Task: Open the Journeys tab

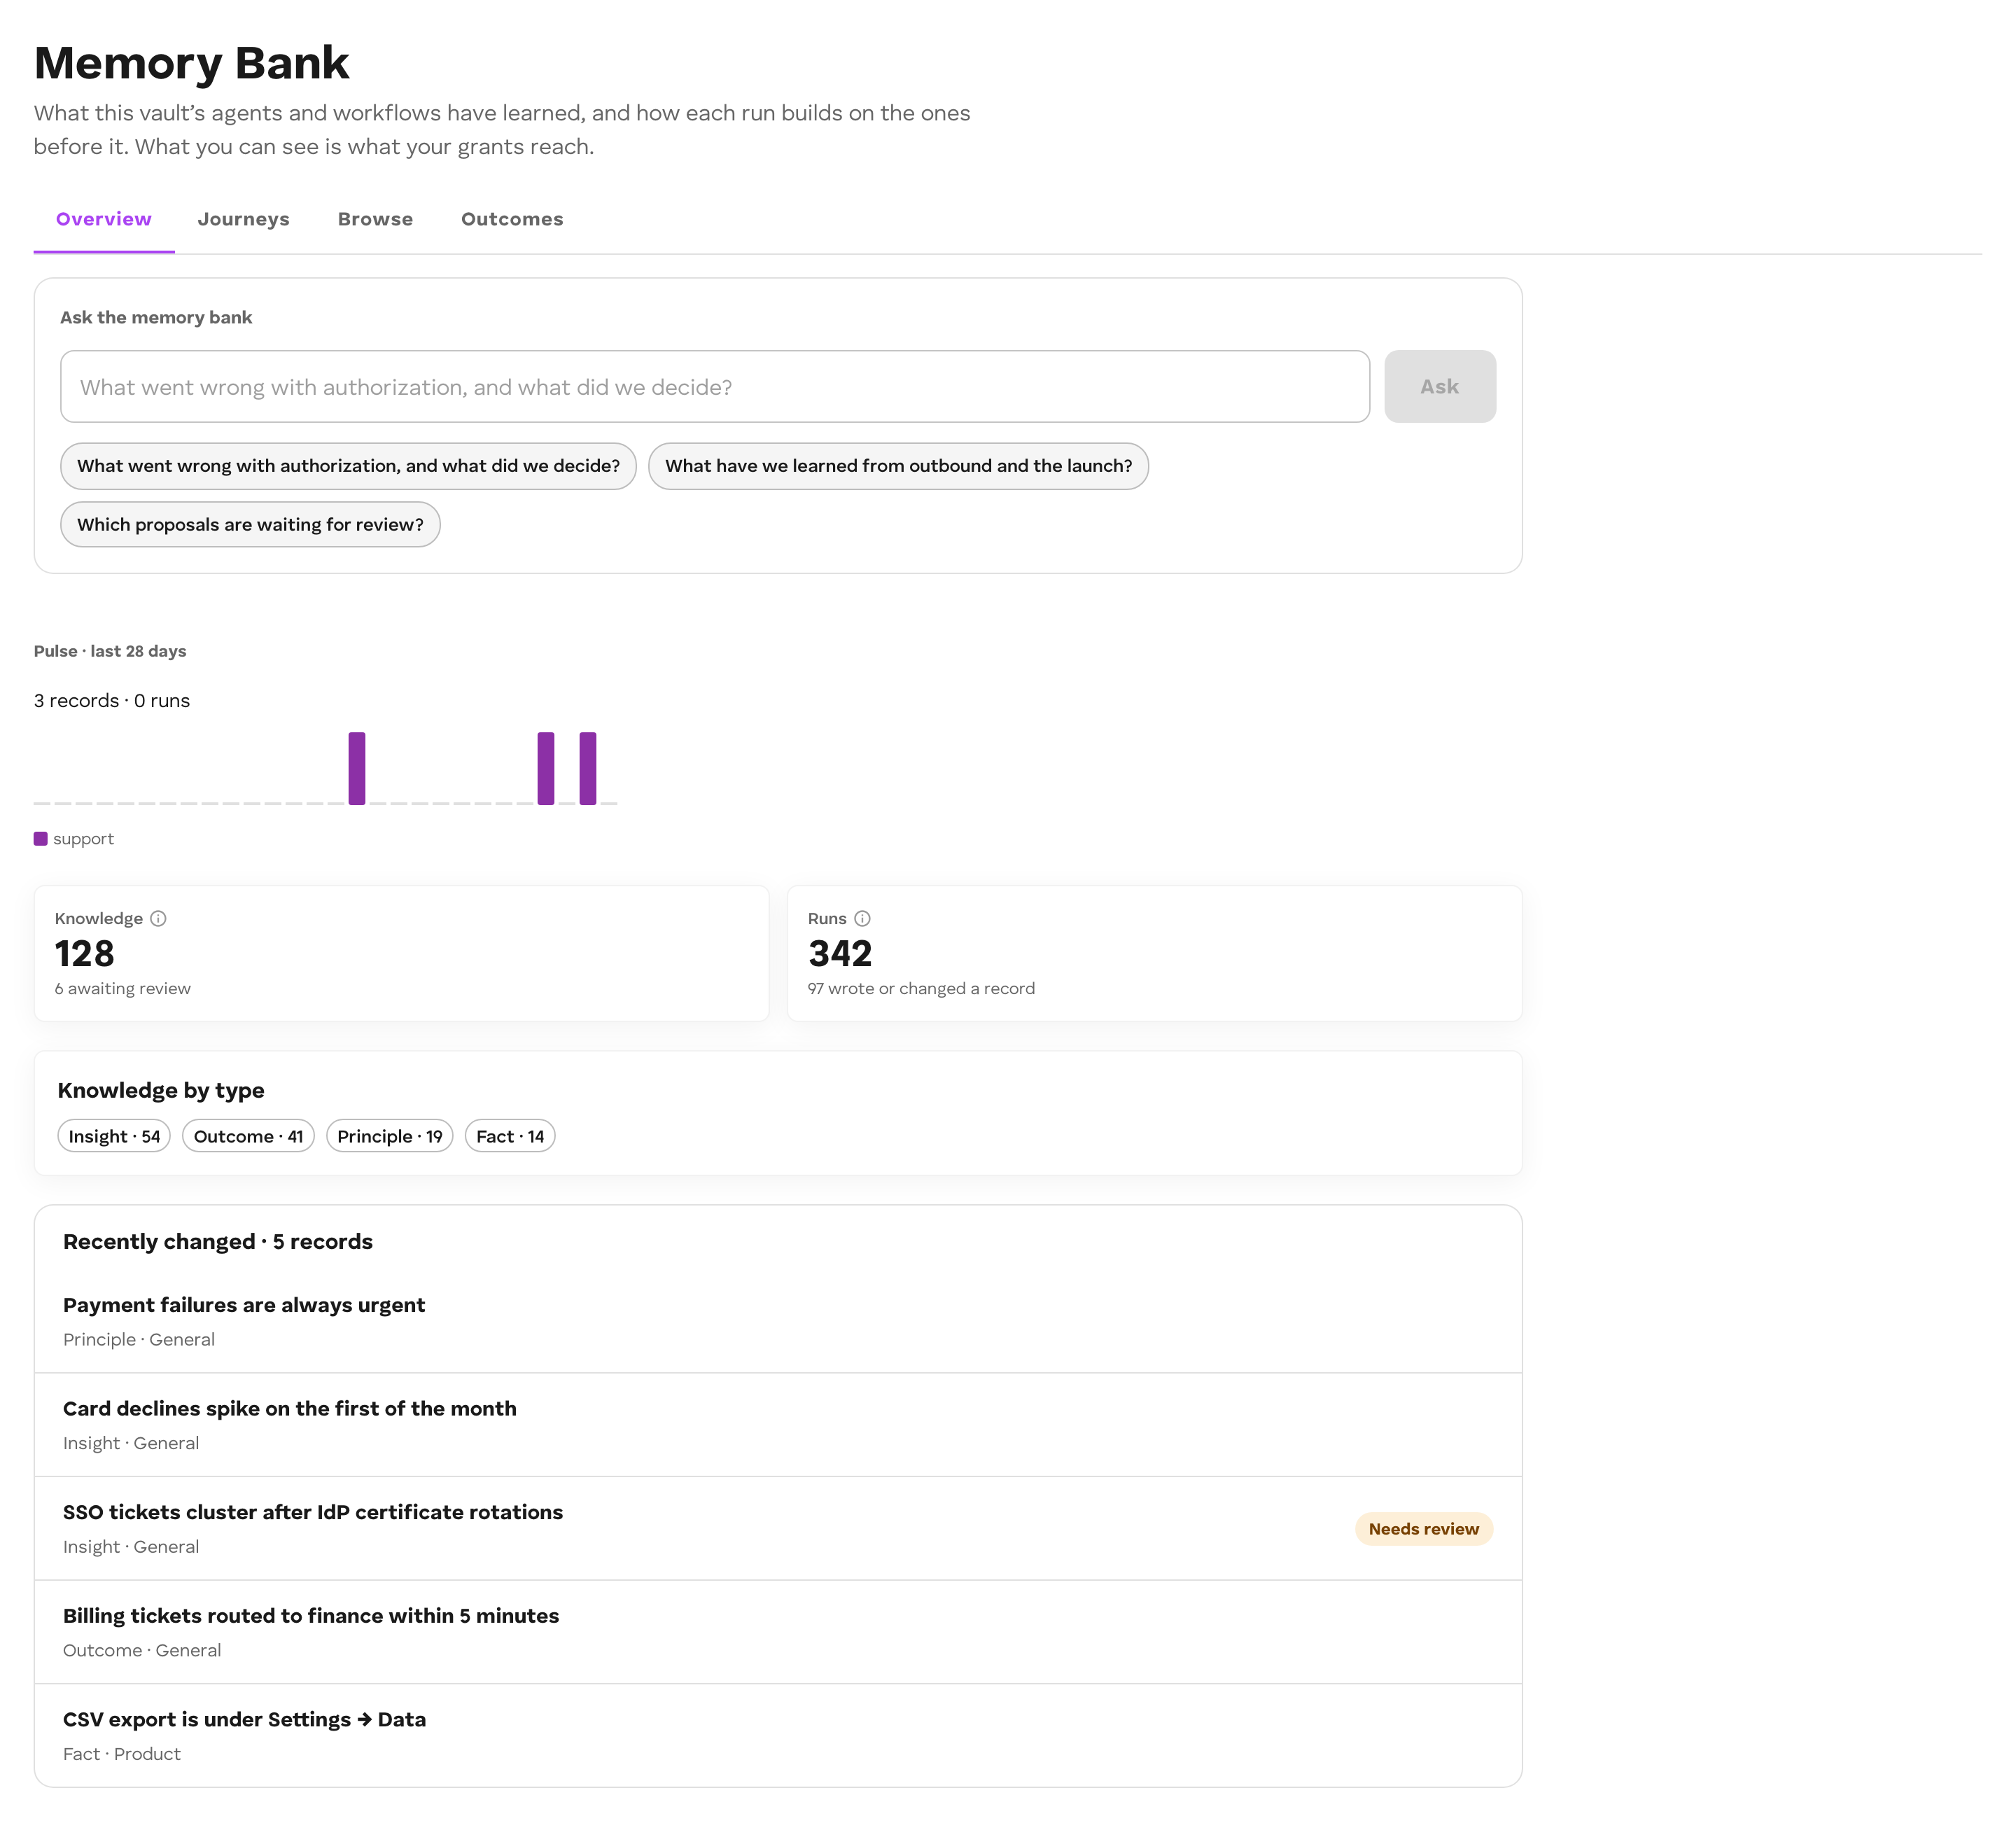Action: click(x=243, y=219)
